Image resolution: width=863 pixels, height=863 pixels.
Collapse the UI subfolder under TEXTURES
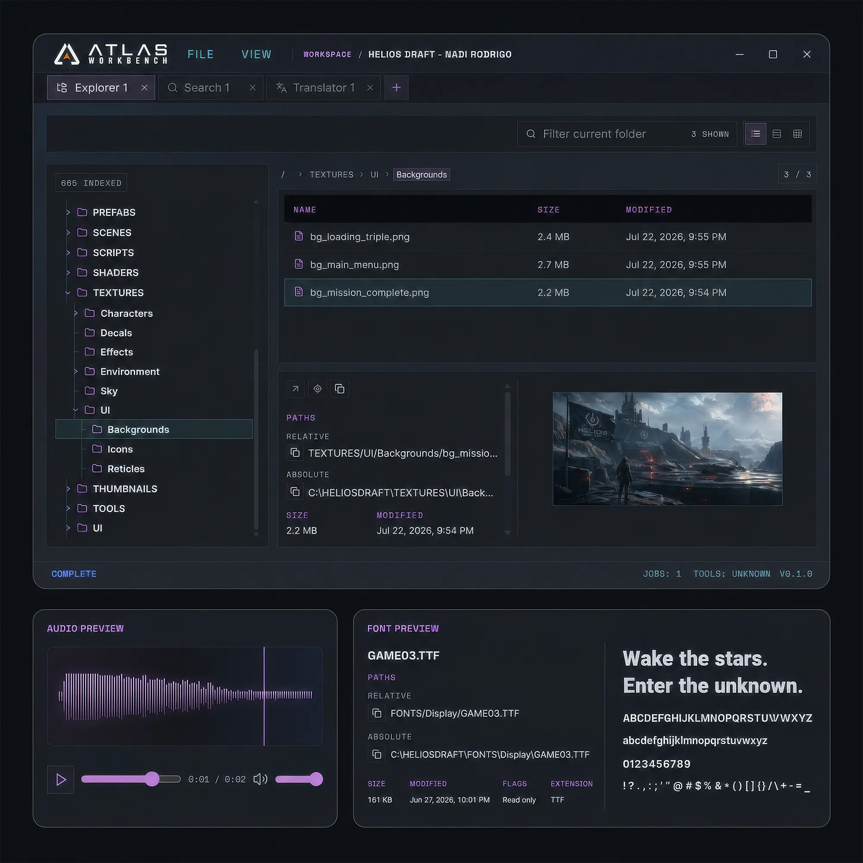click(x=76, y=409)
